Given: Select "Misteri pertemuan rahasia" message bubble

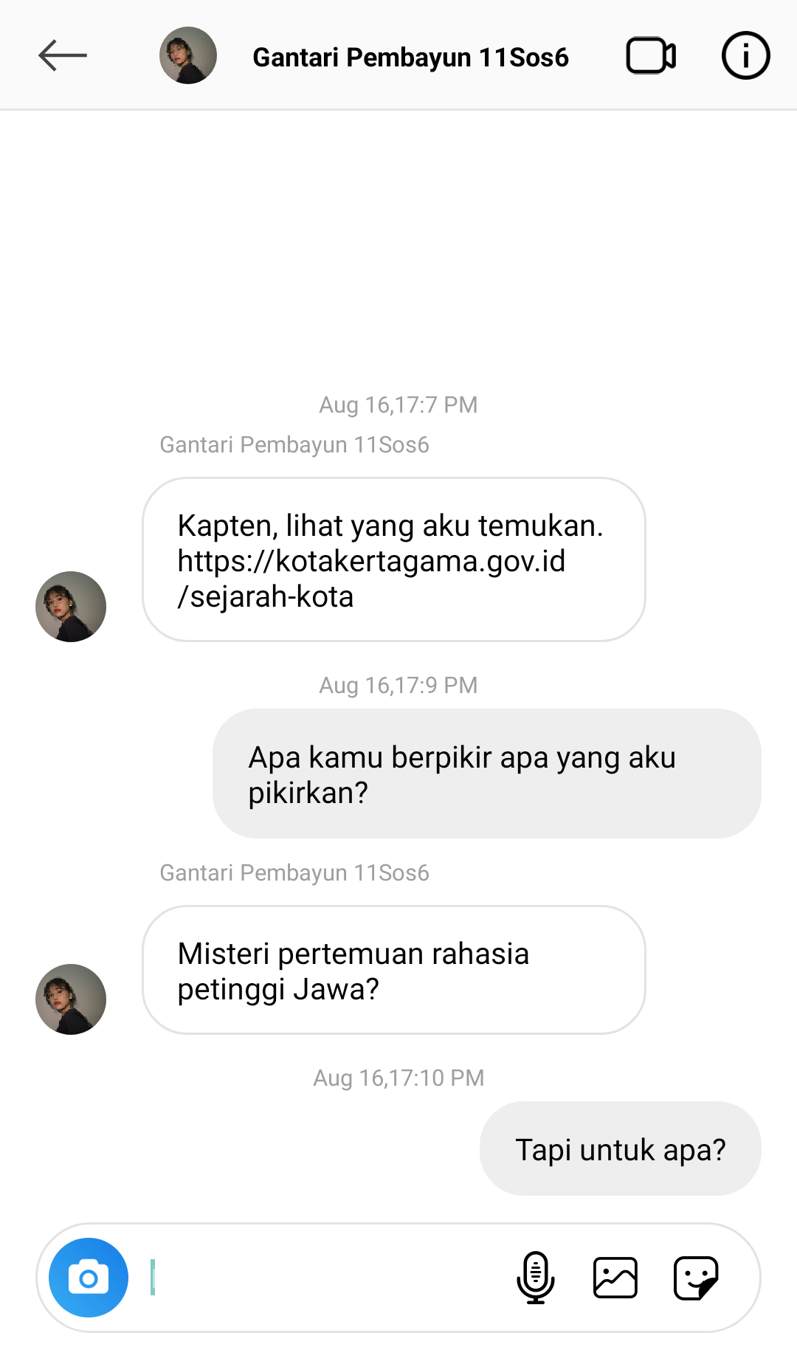Looking at the screenshot, I should click(x=394, y=970).
